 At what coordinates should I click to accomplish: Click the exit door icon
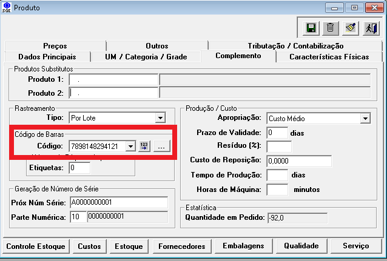click(369, 28)
